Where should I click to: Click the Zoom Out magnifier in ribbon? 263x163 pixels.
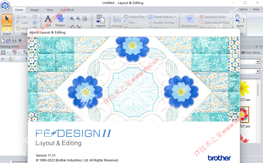pyautogui.click(x=78, y=19)
